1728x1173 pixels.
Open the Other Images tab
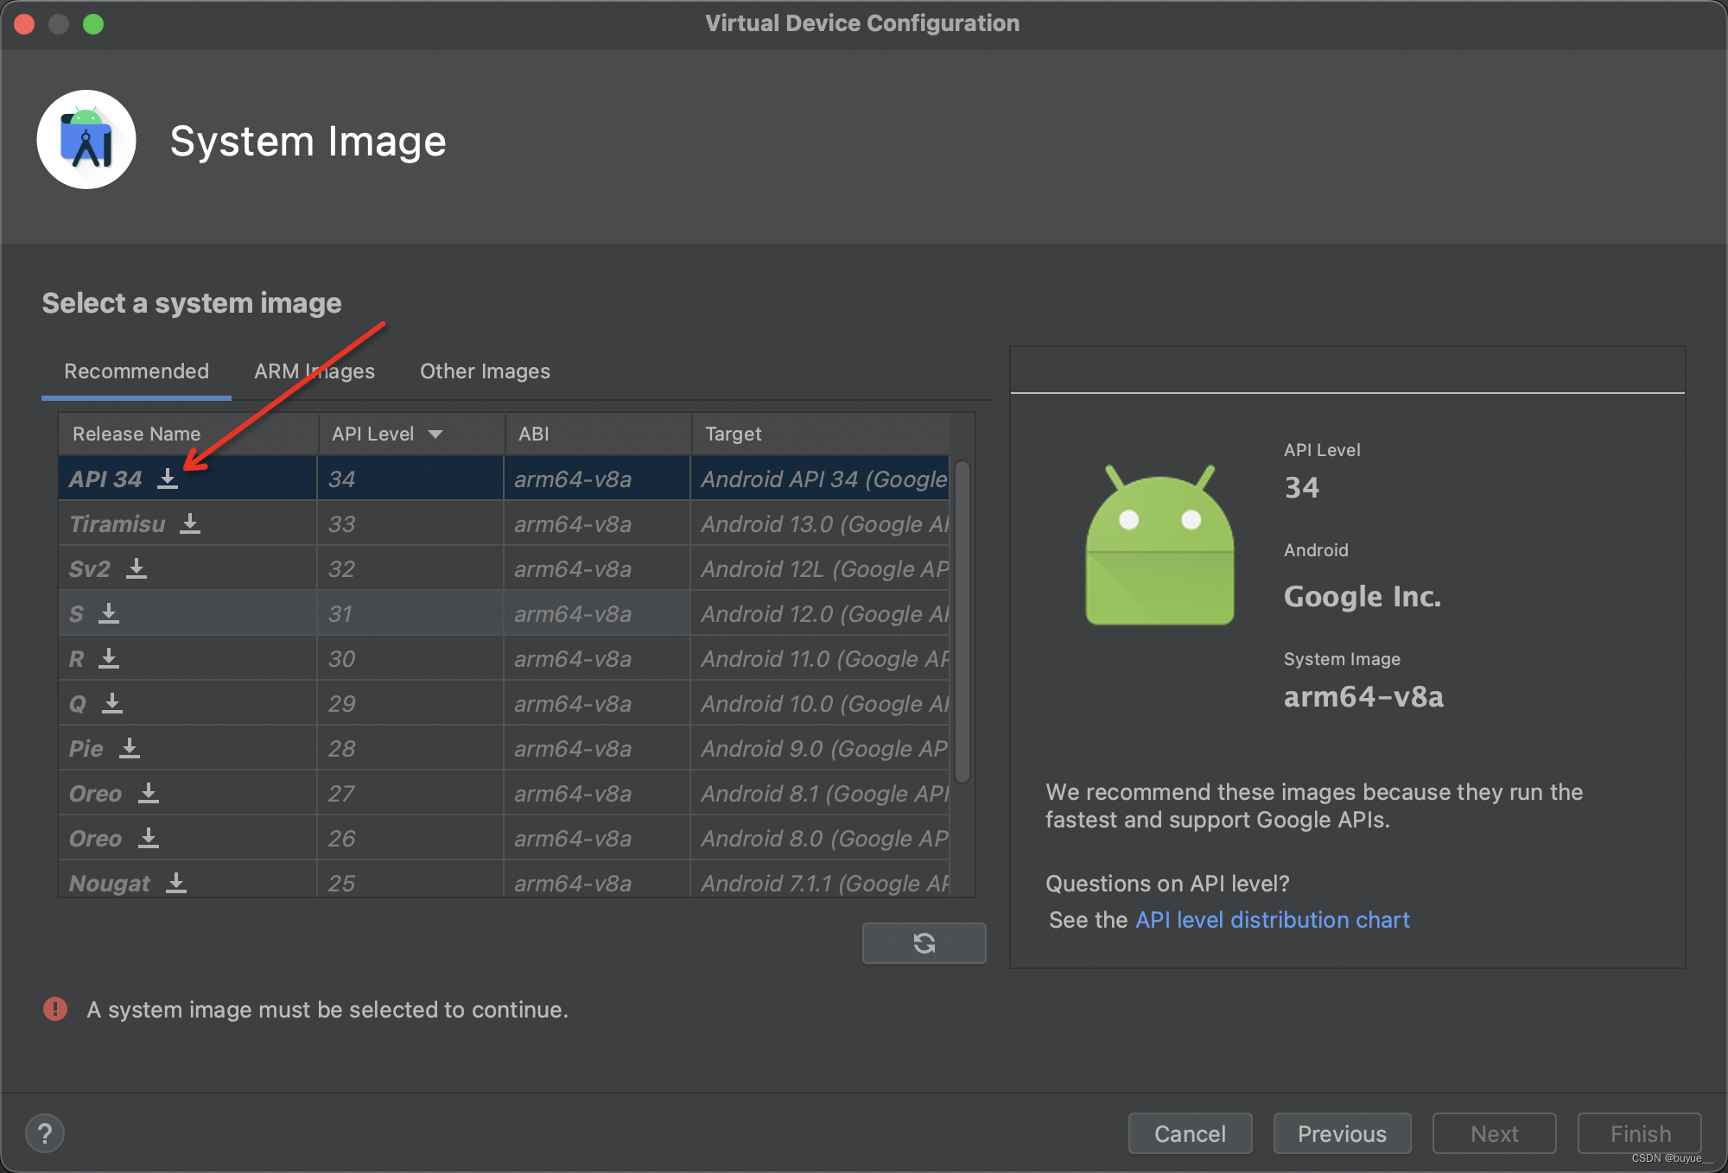tap(485, 371)
